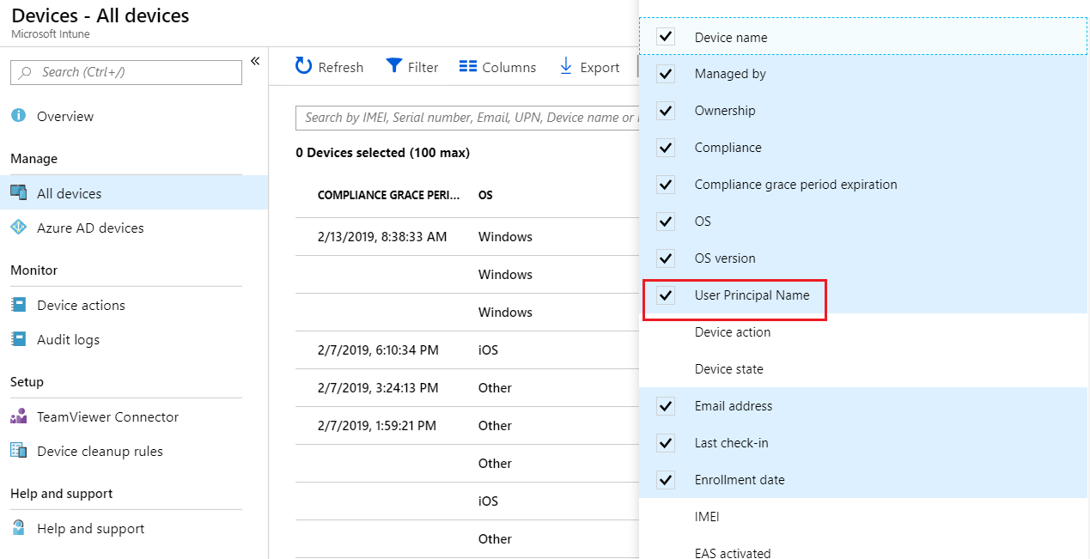Click the Help and support icon
The height and width of the screenshot is (559, 1090).
coord(19,528)
